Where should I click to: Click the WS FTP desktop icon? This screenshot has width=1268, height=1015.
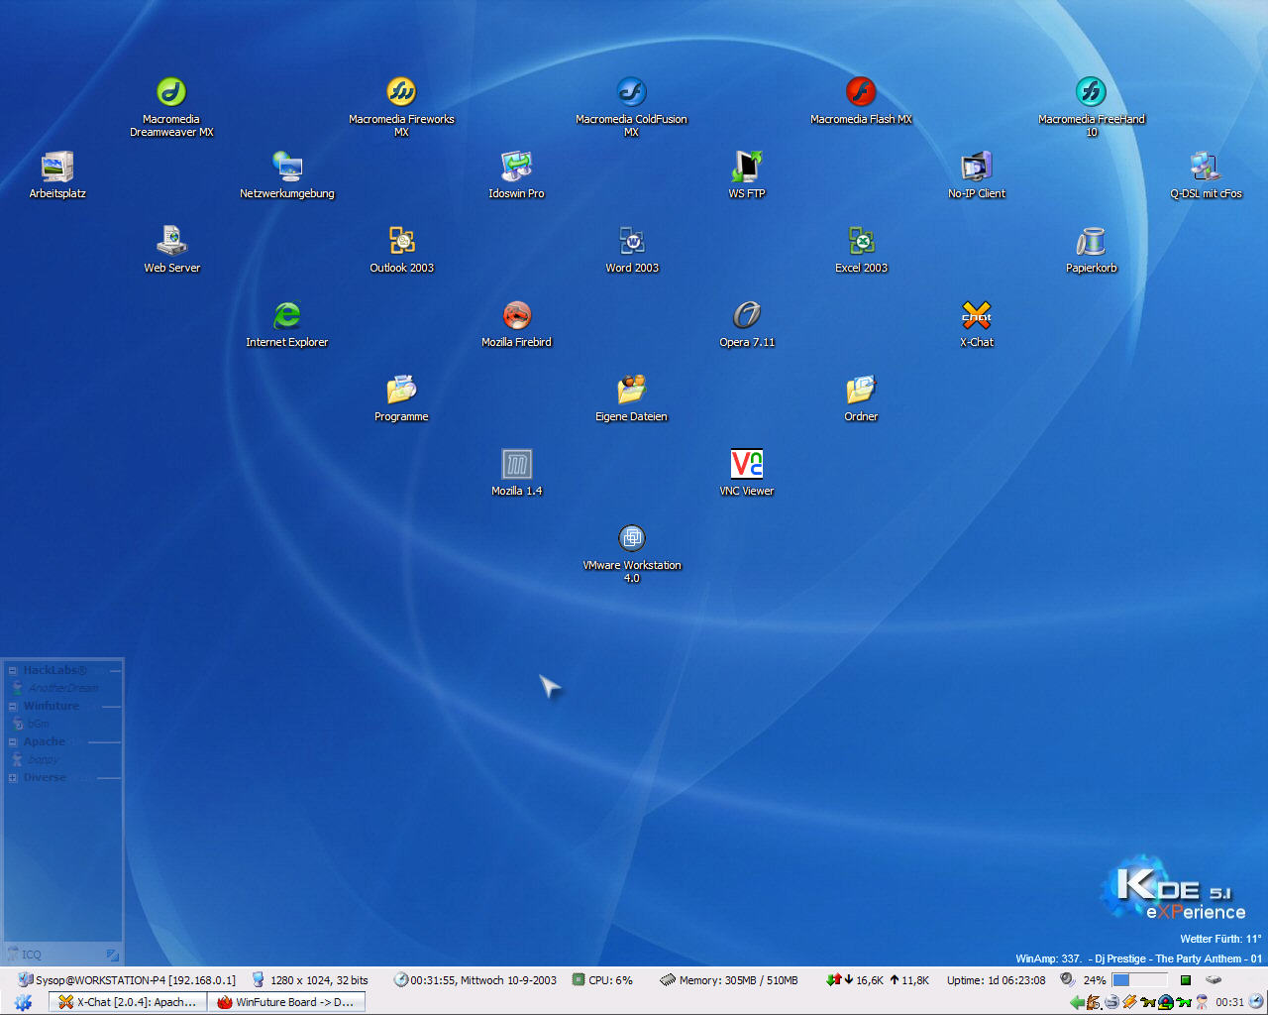click(x=747, y=167)
